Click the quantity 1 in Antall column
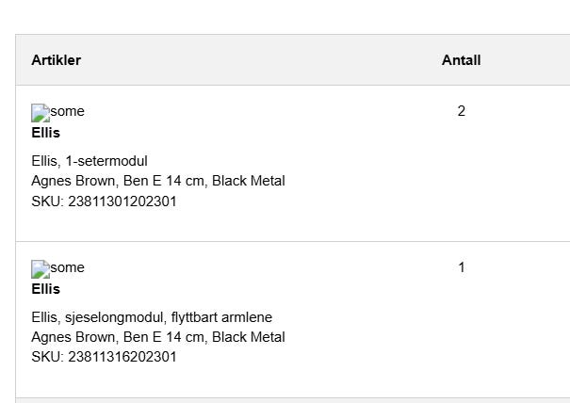 click(x=461, y=267)
